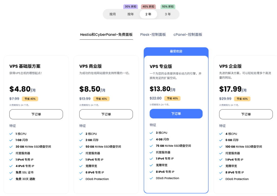
Task: Click the checkmark next to 8 IPv6 专用 IP
Action: (151, 172)
